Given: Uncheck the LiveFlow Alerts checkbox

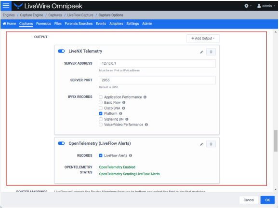Looking at the screenshot, I should click(101, 155).
